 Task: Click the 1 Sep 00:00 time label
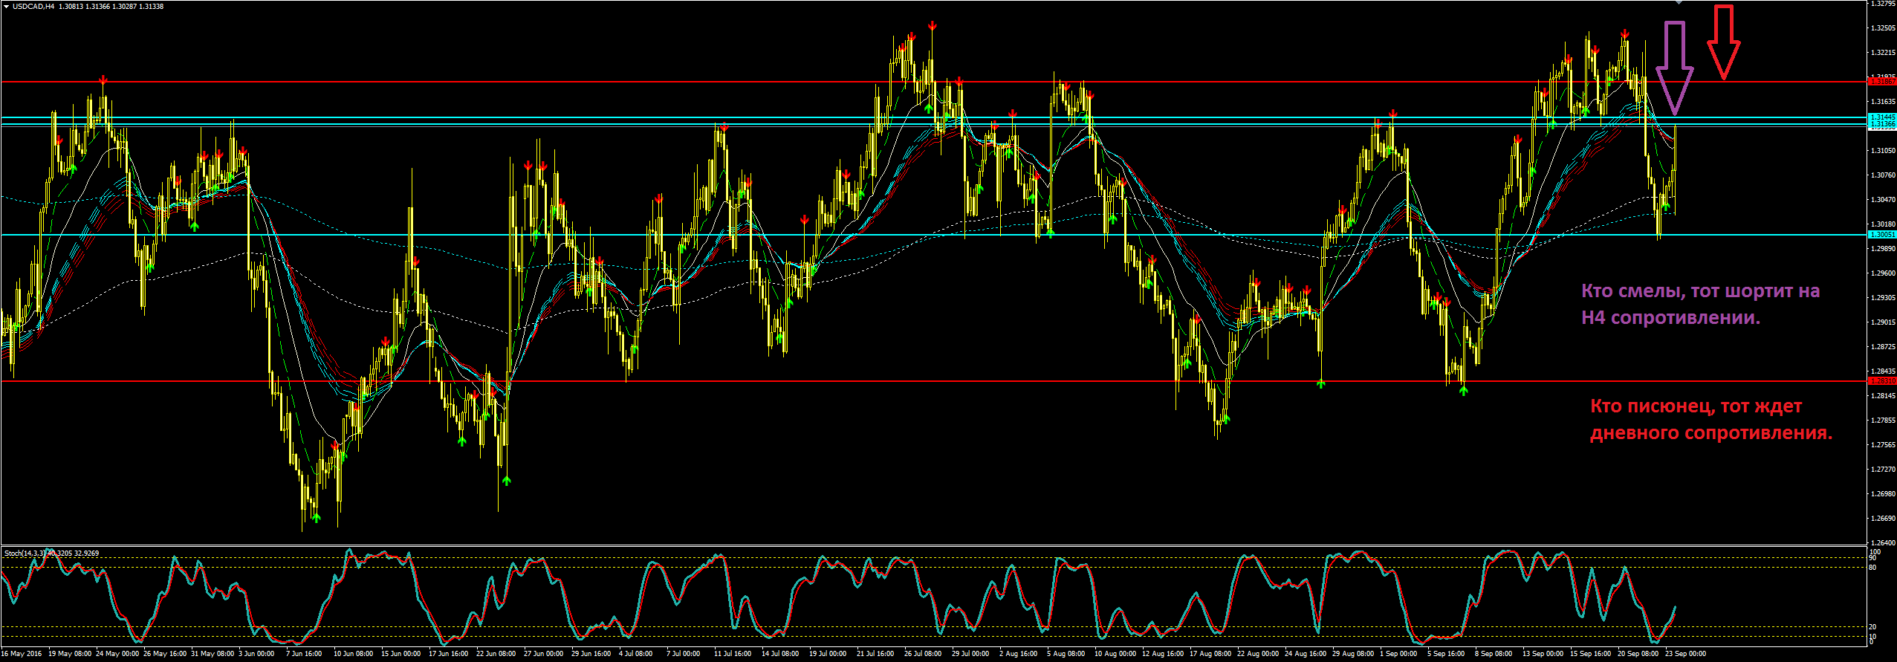tap(1398, 654)
